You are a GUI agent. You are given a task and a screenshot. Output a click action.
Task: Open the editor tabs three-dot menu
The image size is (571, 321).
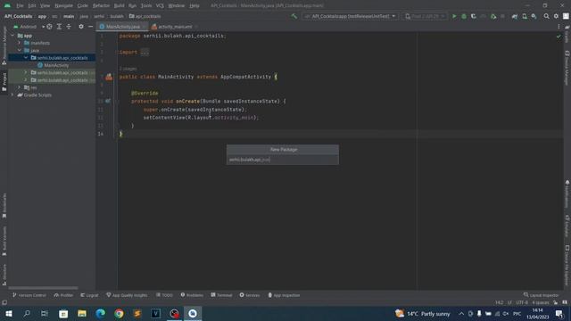[559, 27]
